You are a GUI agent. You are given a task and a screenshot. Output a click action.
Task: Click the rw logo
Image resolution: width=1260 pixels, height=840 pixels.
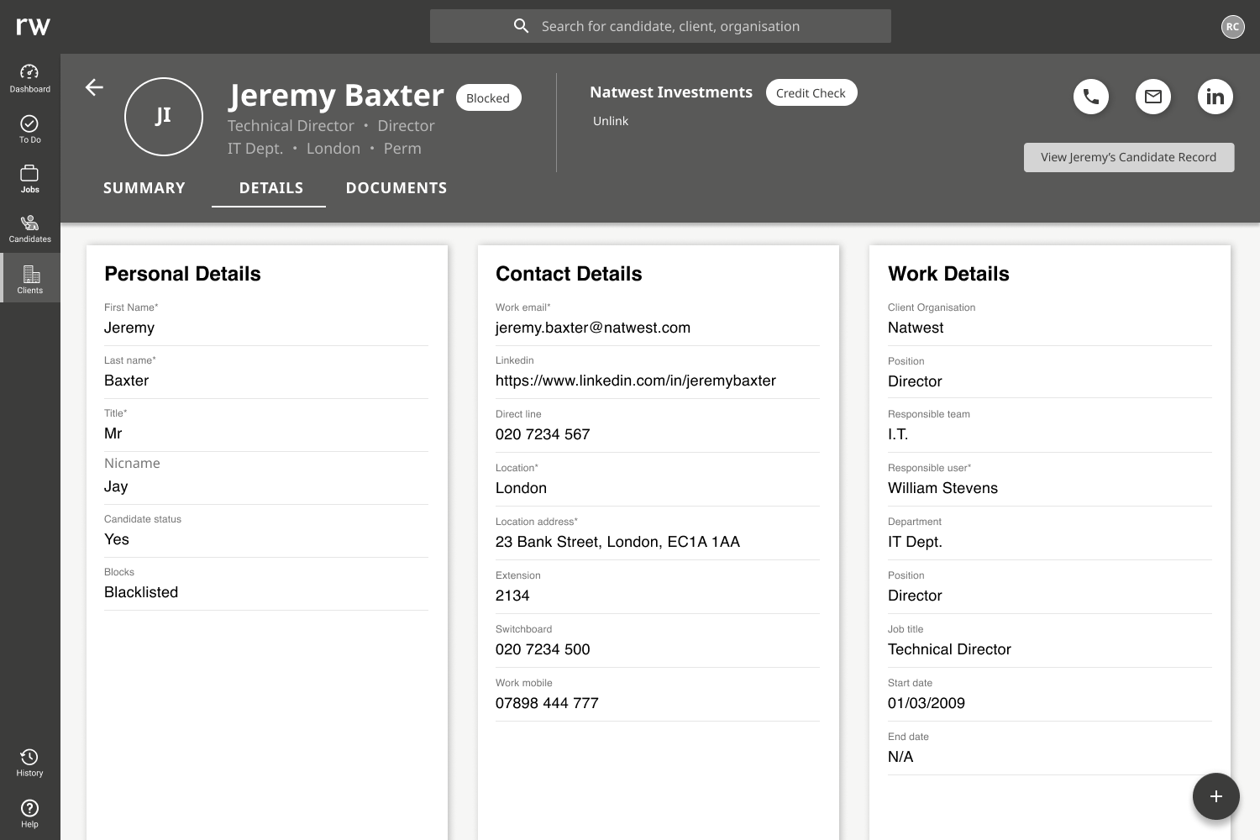[33, 26]
